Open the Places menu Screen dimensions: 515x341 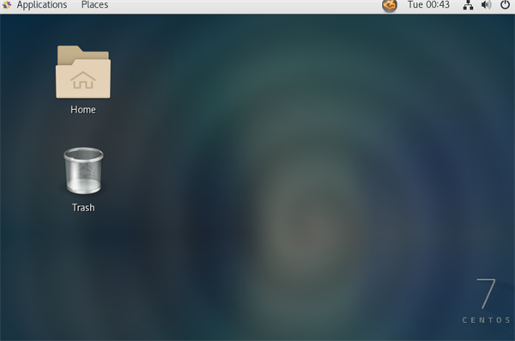[94, 5]
